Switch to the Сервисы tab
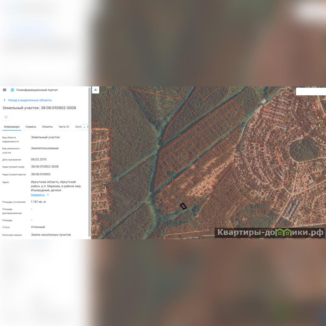 pos(31,127)
